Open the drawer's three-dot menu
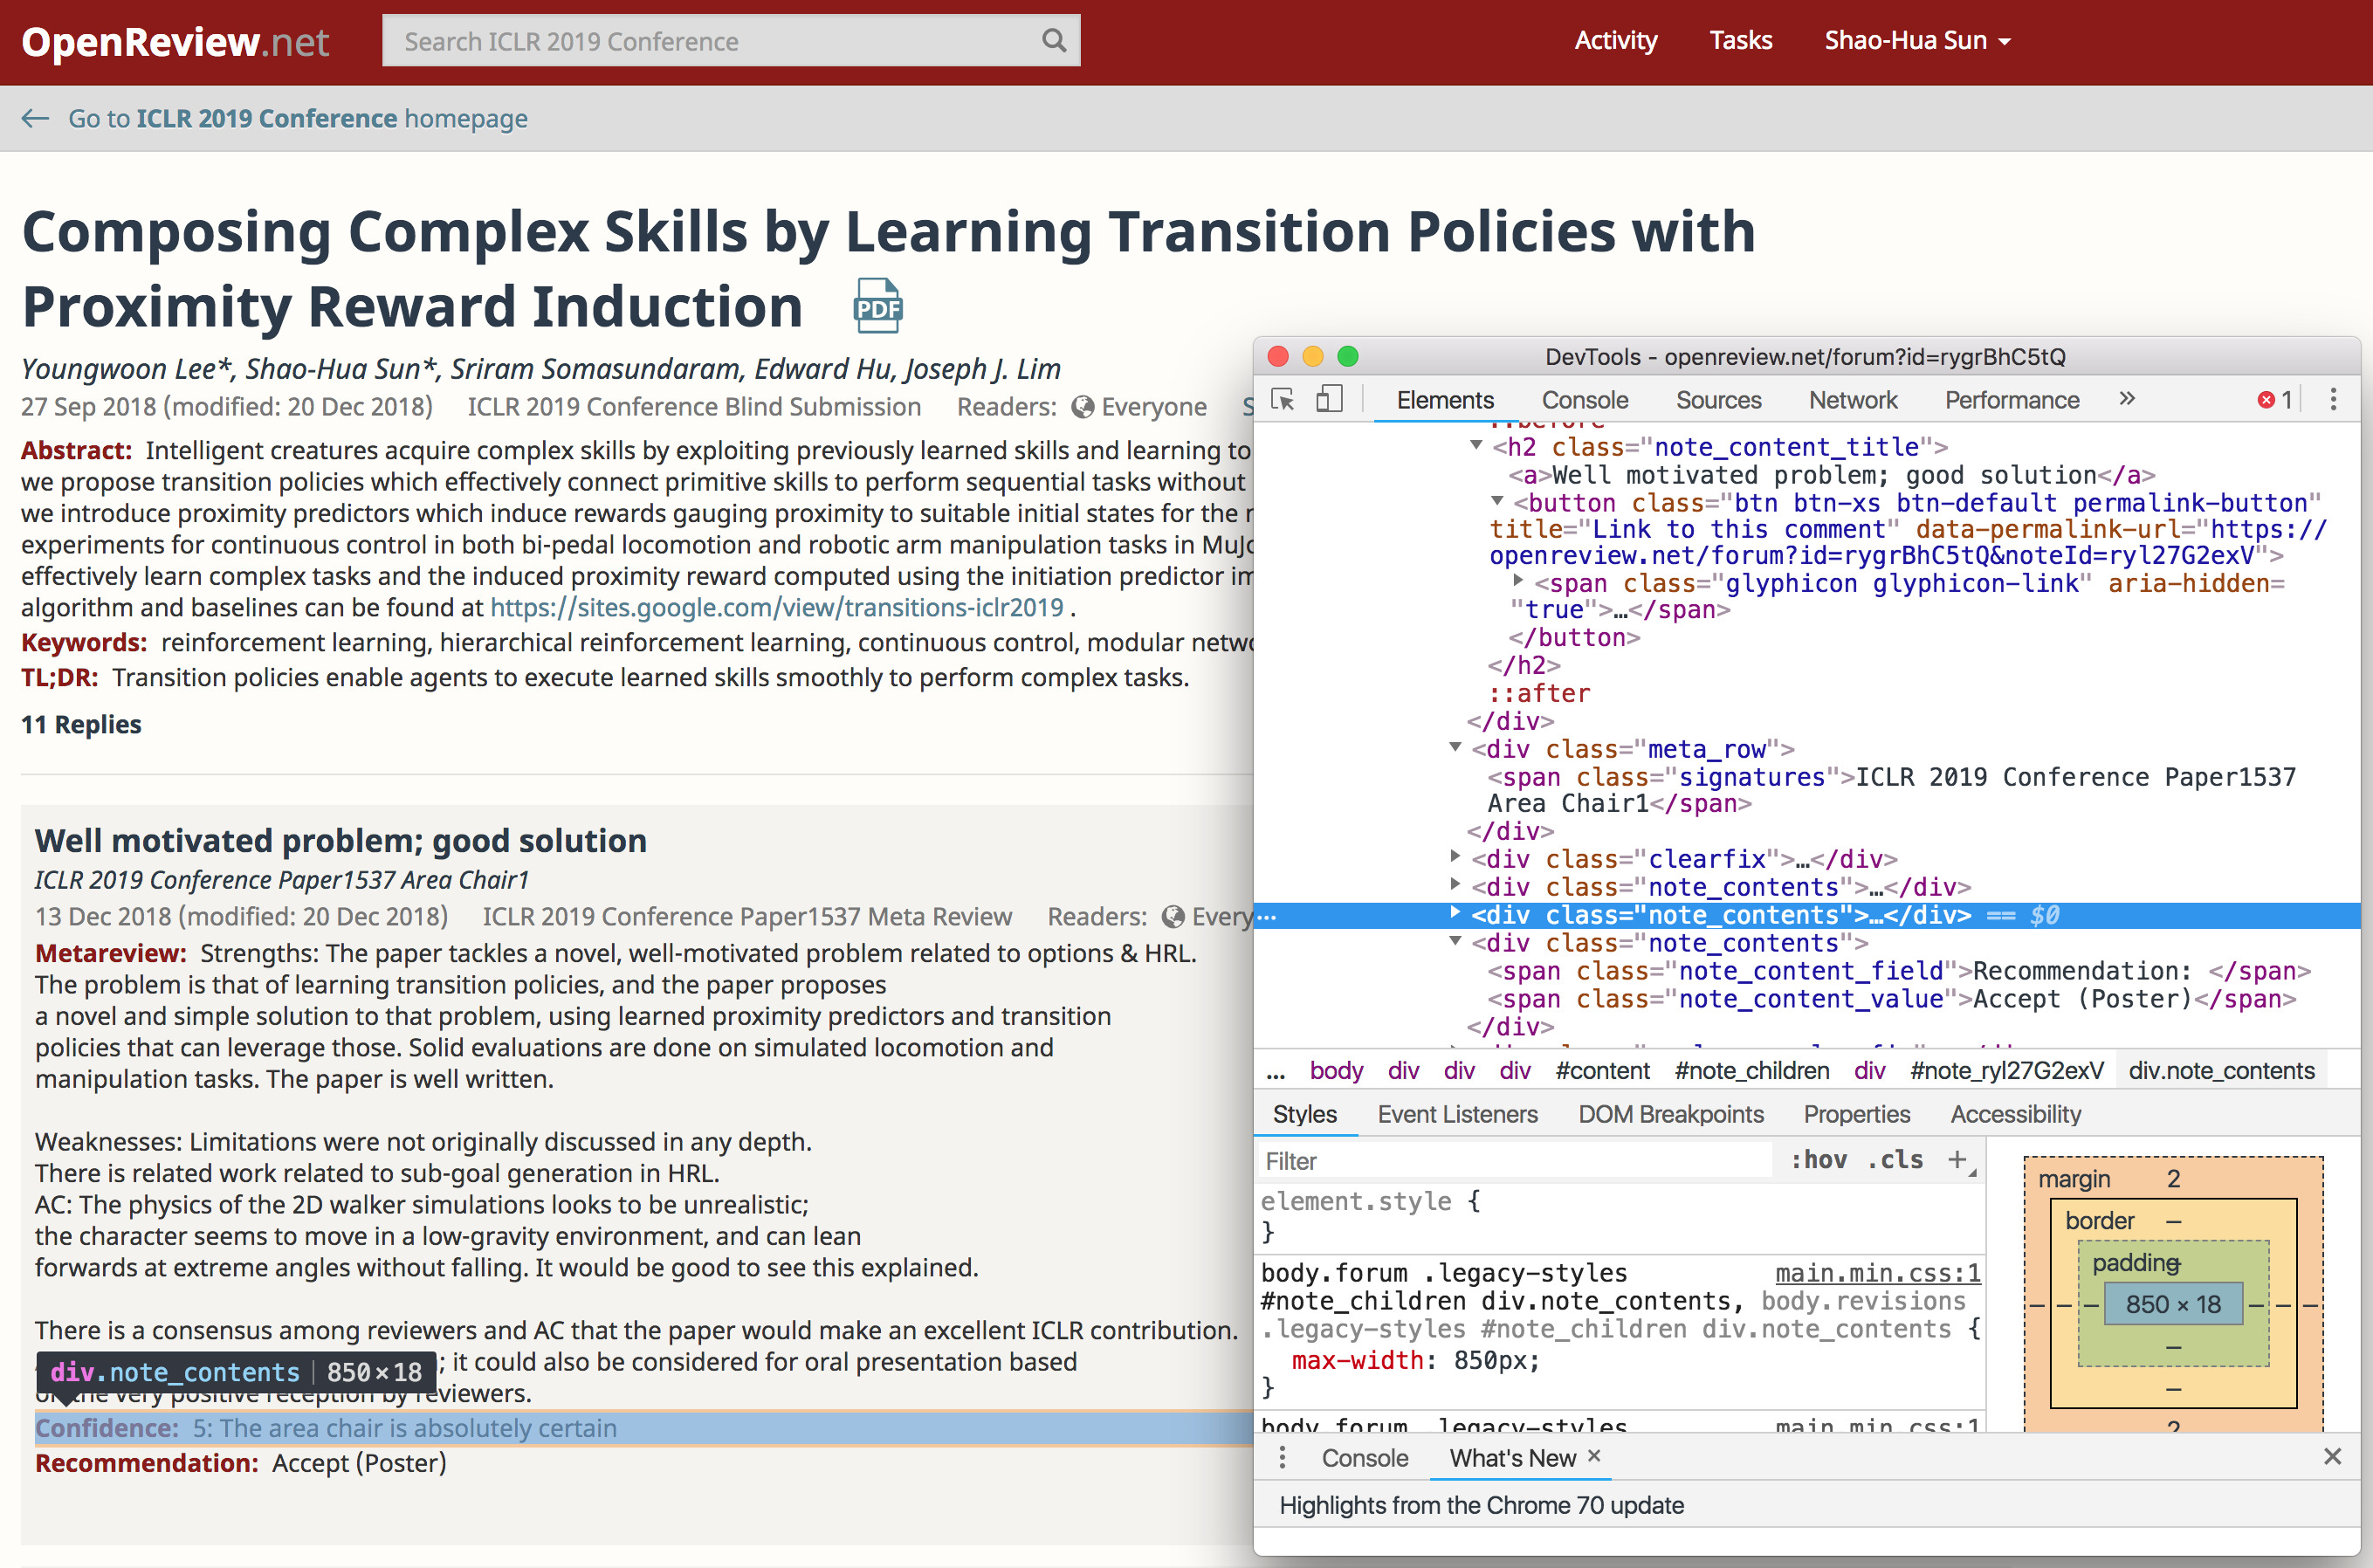2373x1568 pixels. click(x=1282, y=1458)
